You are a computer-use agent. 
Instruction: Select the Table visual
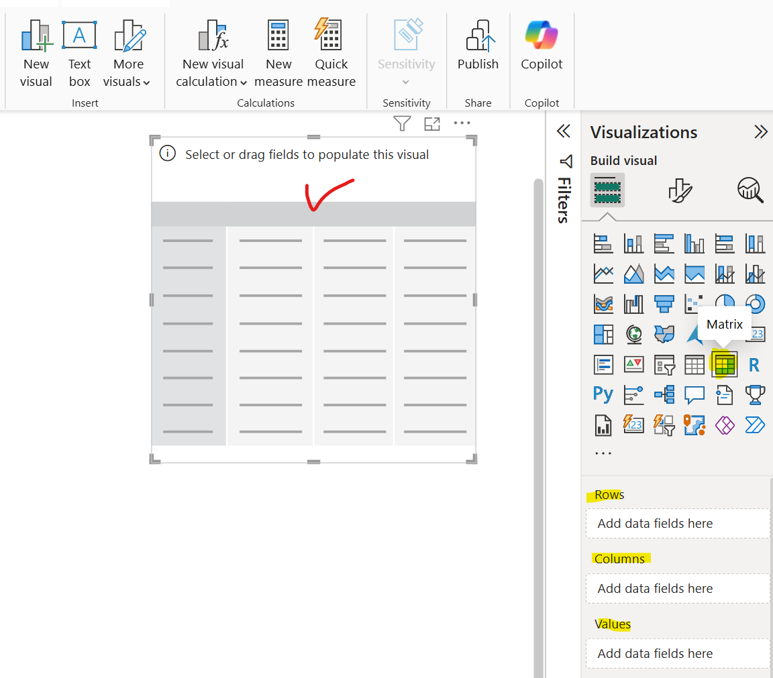694,364
